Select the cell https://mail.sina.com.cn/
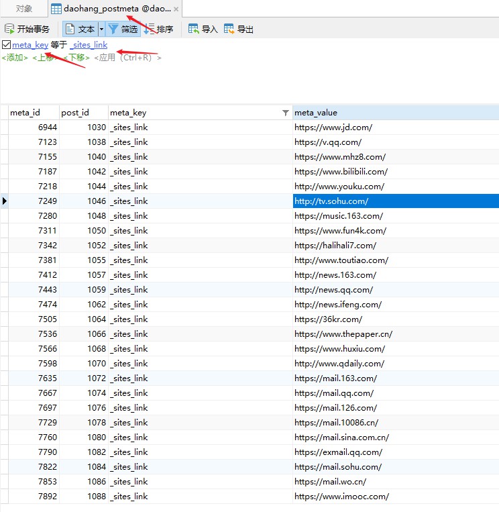Image resolution: width=499 pixels, height=512 pixels. coord(396,438)
